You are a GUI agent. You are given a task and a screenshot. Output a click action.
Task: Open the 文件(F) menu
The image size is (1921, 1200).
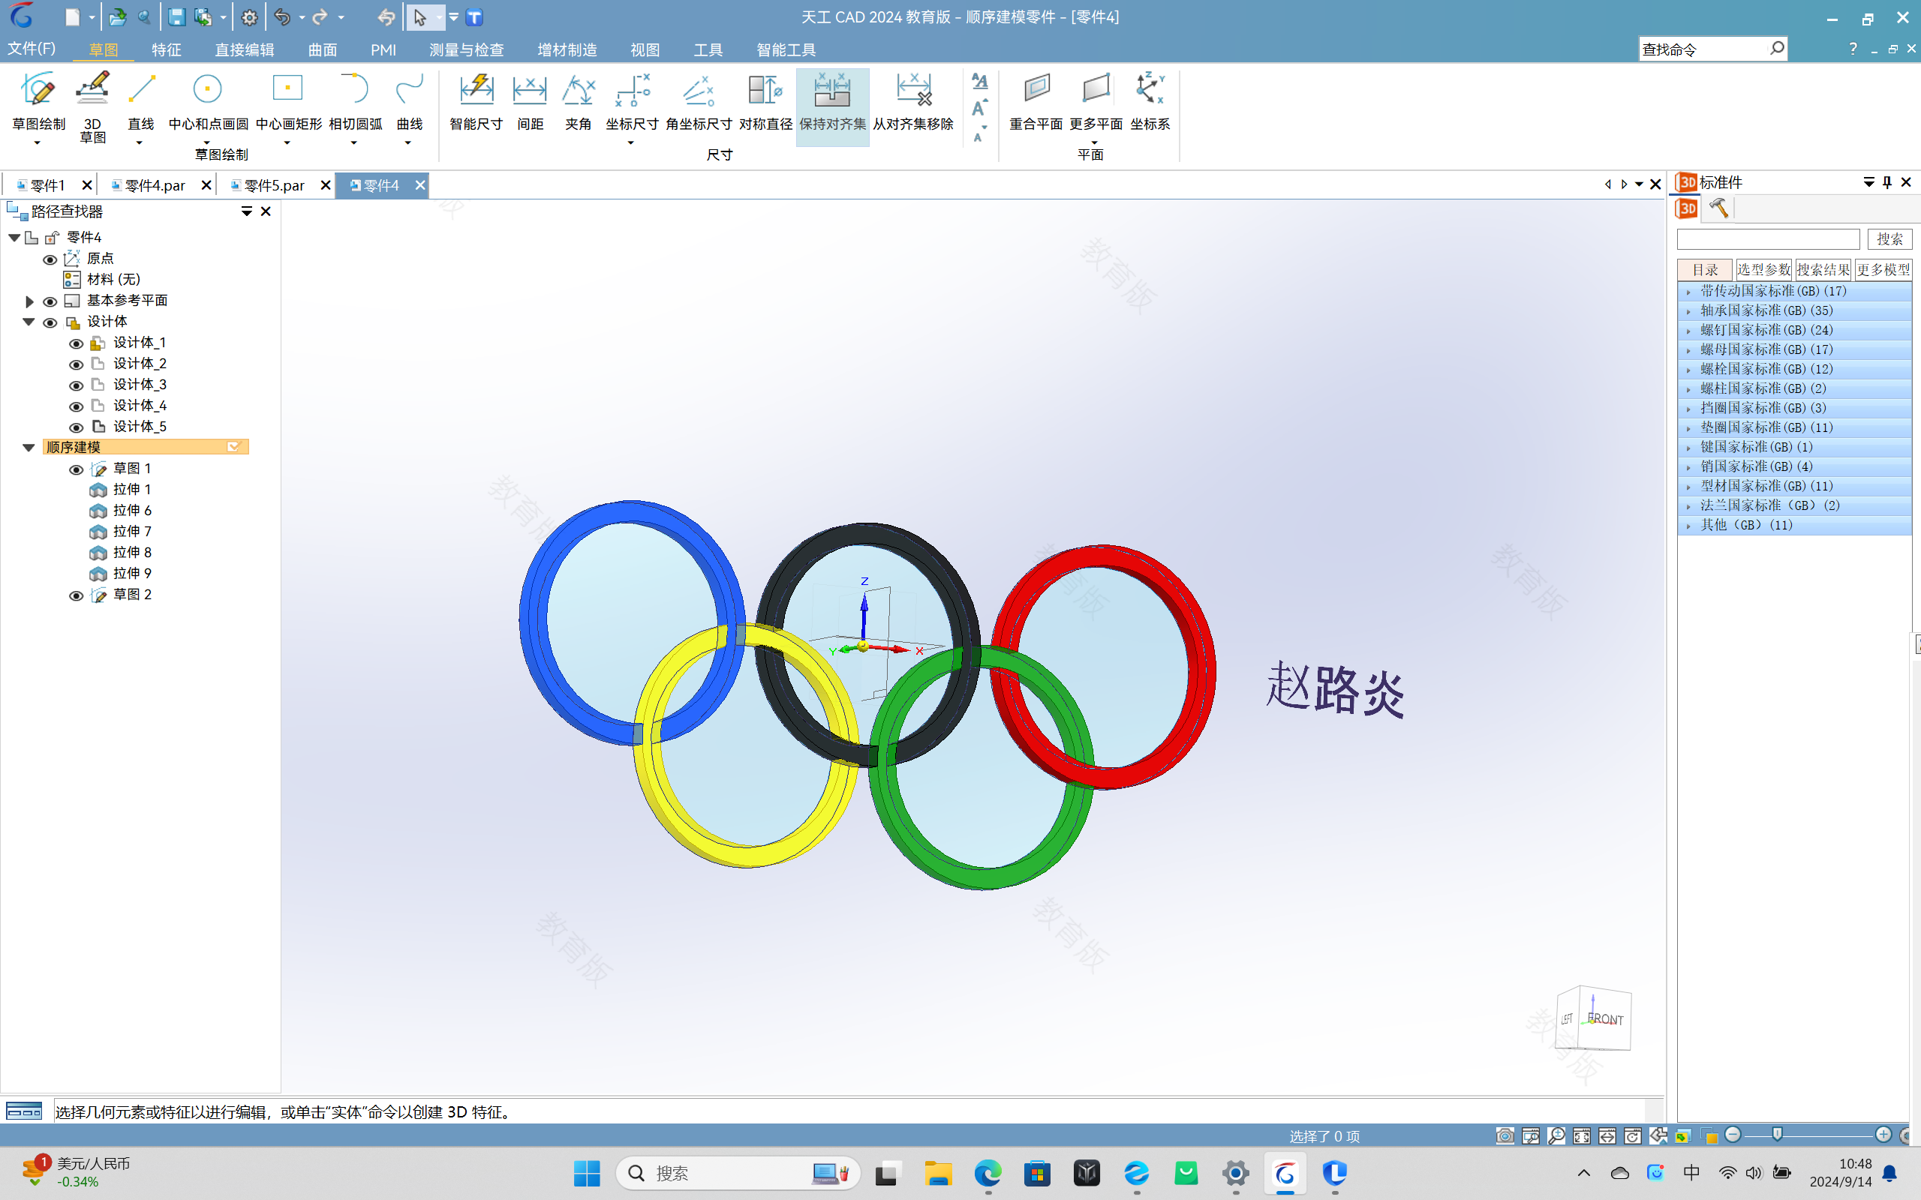(32, 49)
